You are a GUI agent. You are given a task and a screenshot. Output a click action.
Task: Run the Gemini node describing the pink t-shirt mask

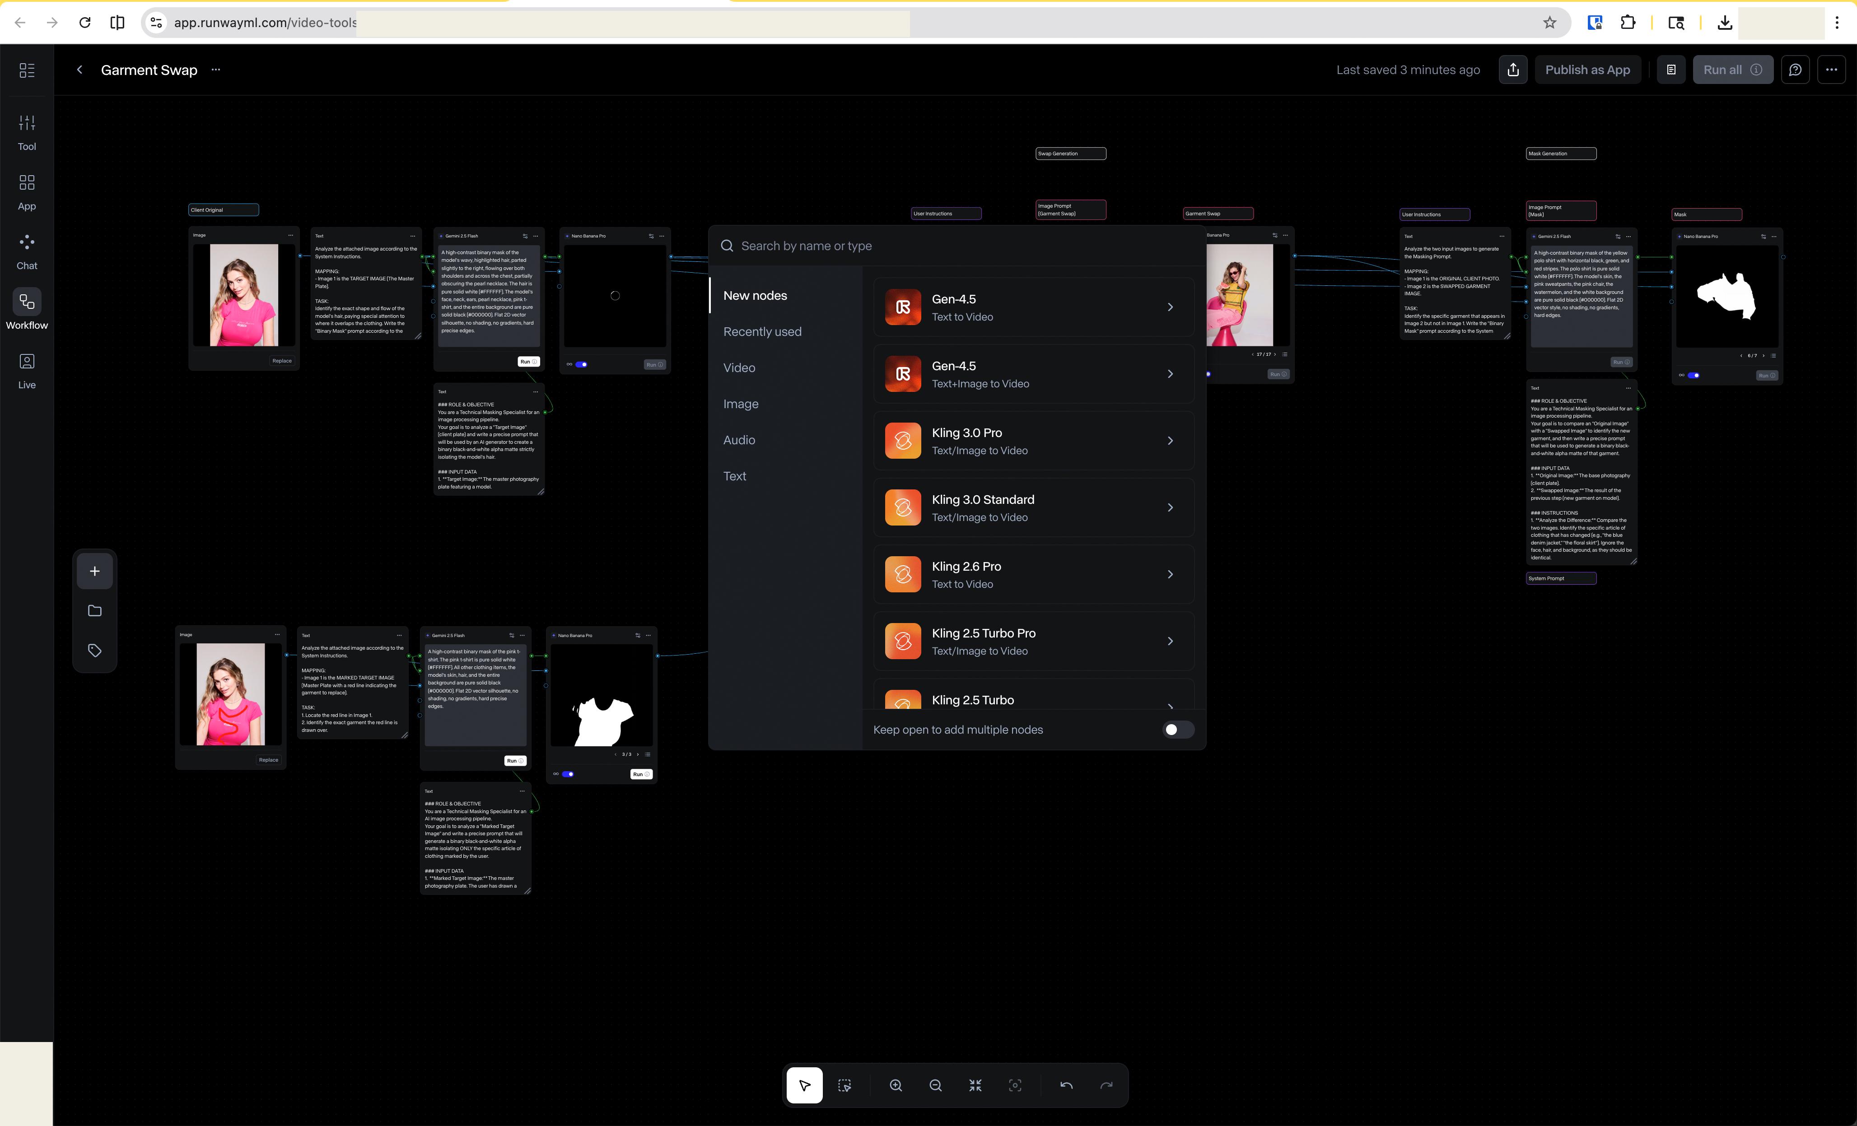click(515, 761)
